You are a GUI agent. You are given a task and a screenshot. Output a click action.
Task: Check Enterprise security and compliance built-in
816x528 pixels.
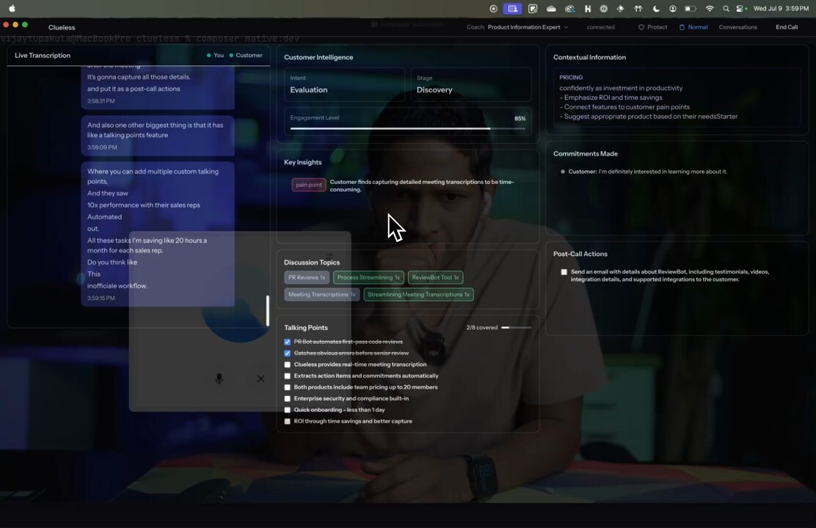coord(287,398)
